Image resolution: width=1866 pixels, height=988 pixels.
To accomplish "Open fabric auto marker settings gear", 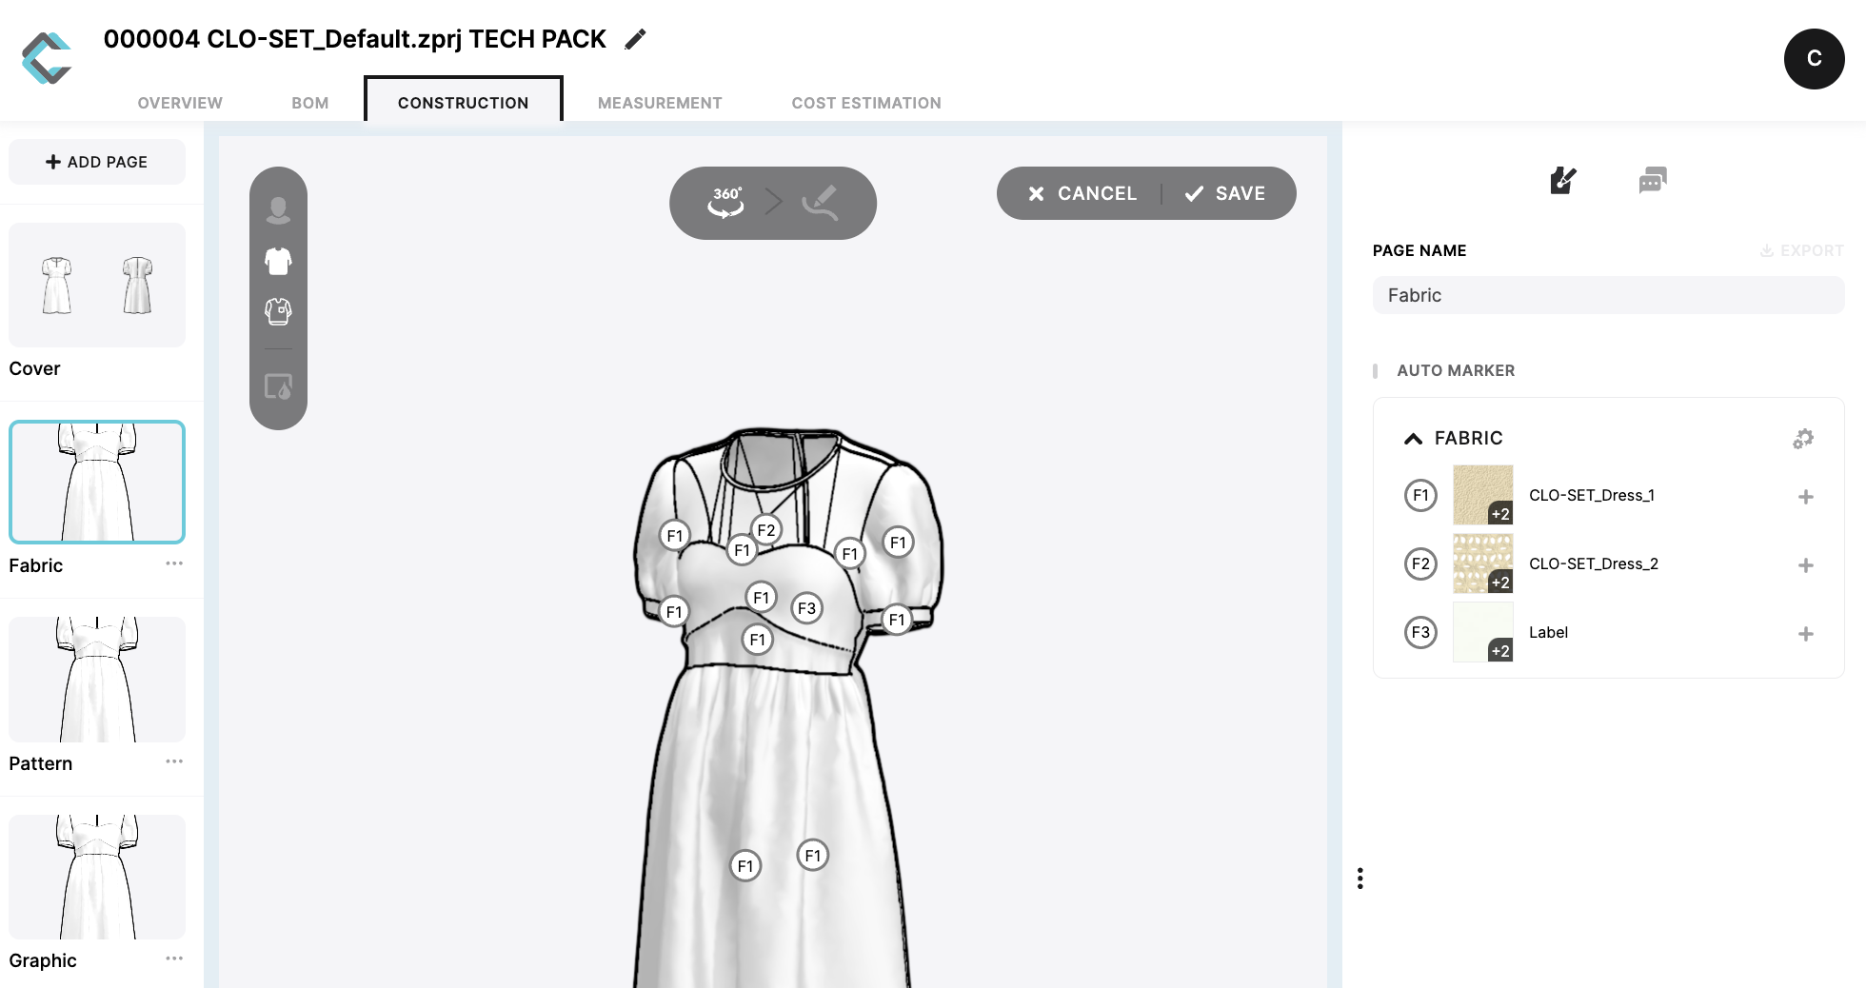I will click(x=1803, y=439).
